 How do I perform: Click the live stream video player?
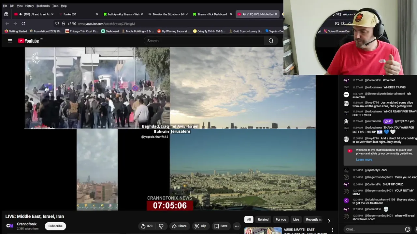pos(170,129)
